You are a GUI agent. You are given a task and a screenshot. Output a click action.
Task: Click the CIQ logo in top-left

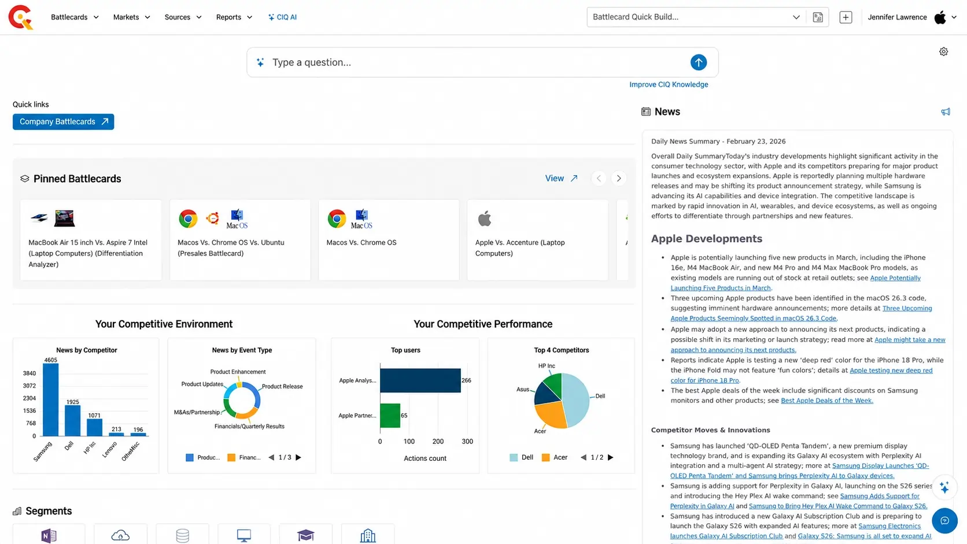point(21,17)
